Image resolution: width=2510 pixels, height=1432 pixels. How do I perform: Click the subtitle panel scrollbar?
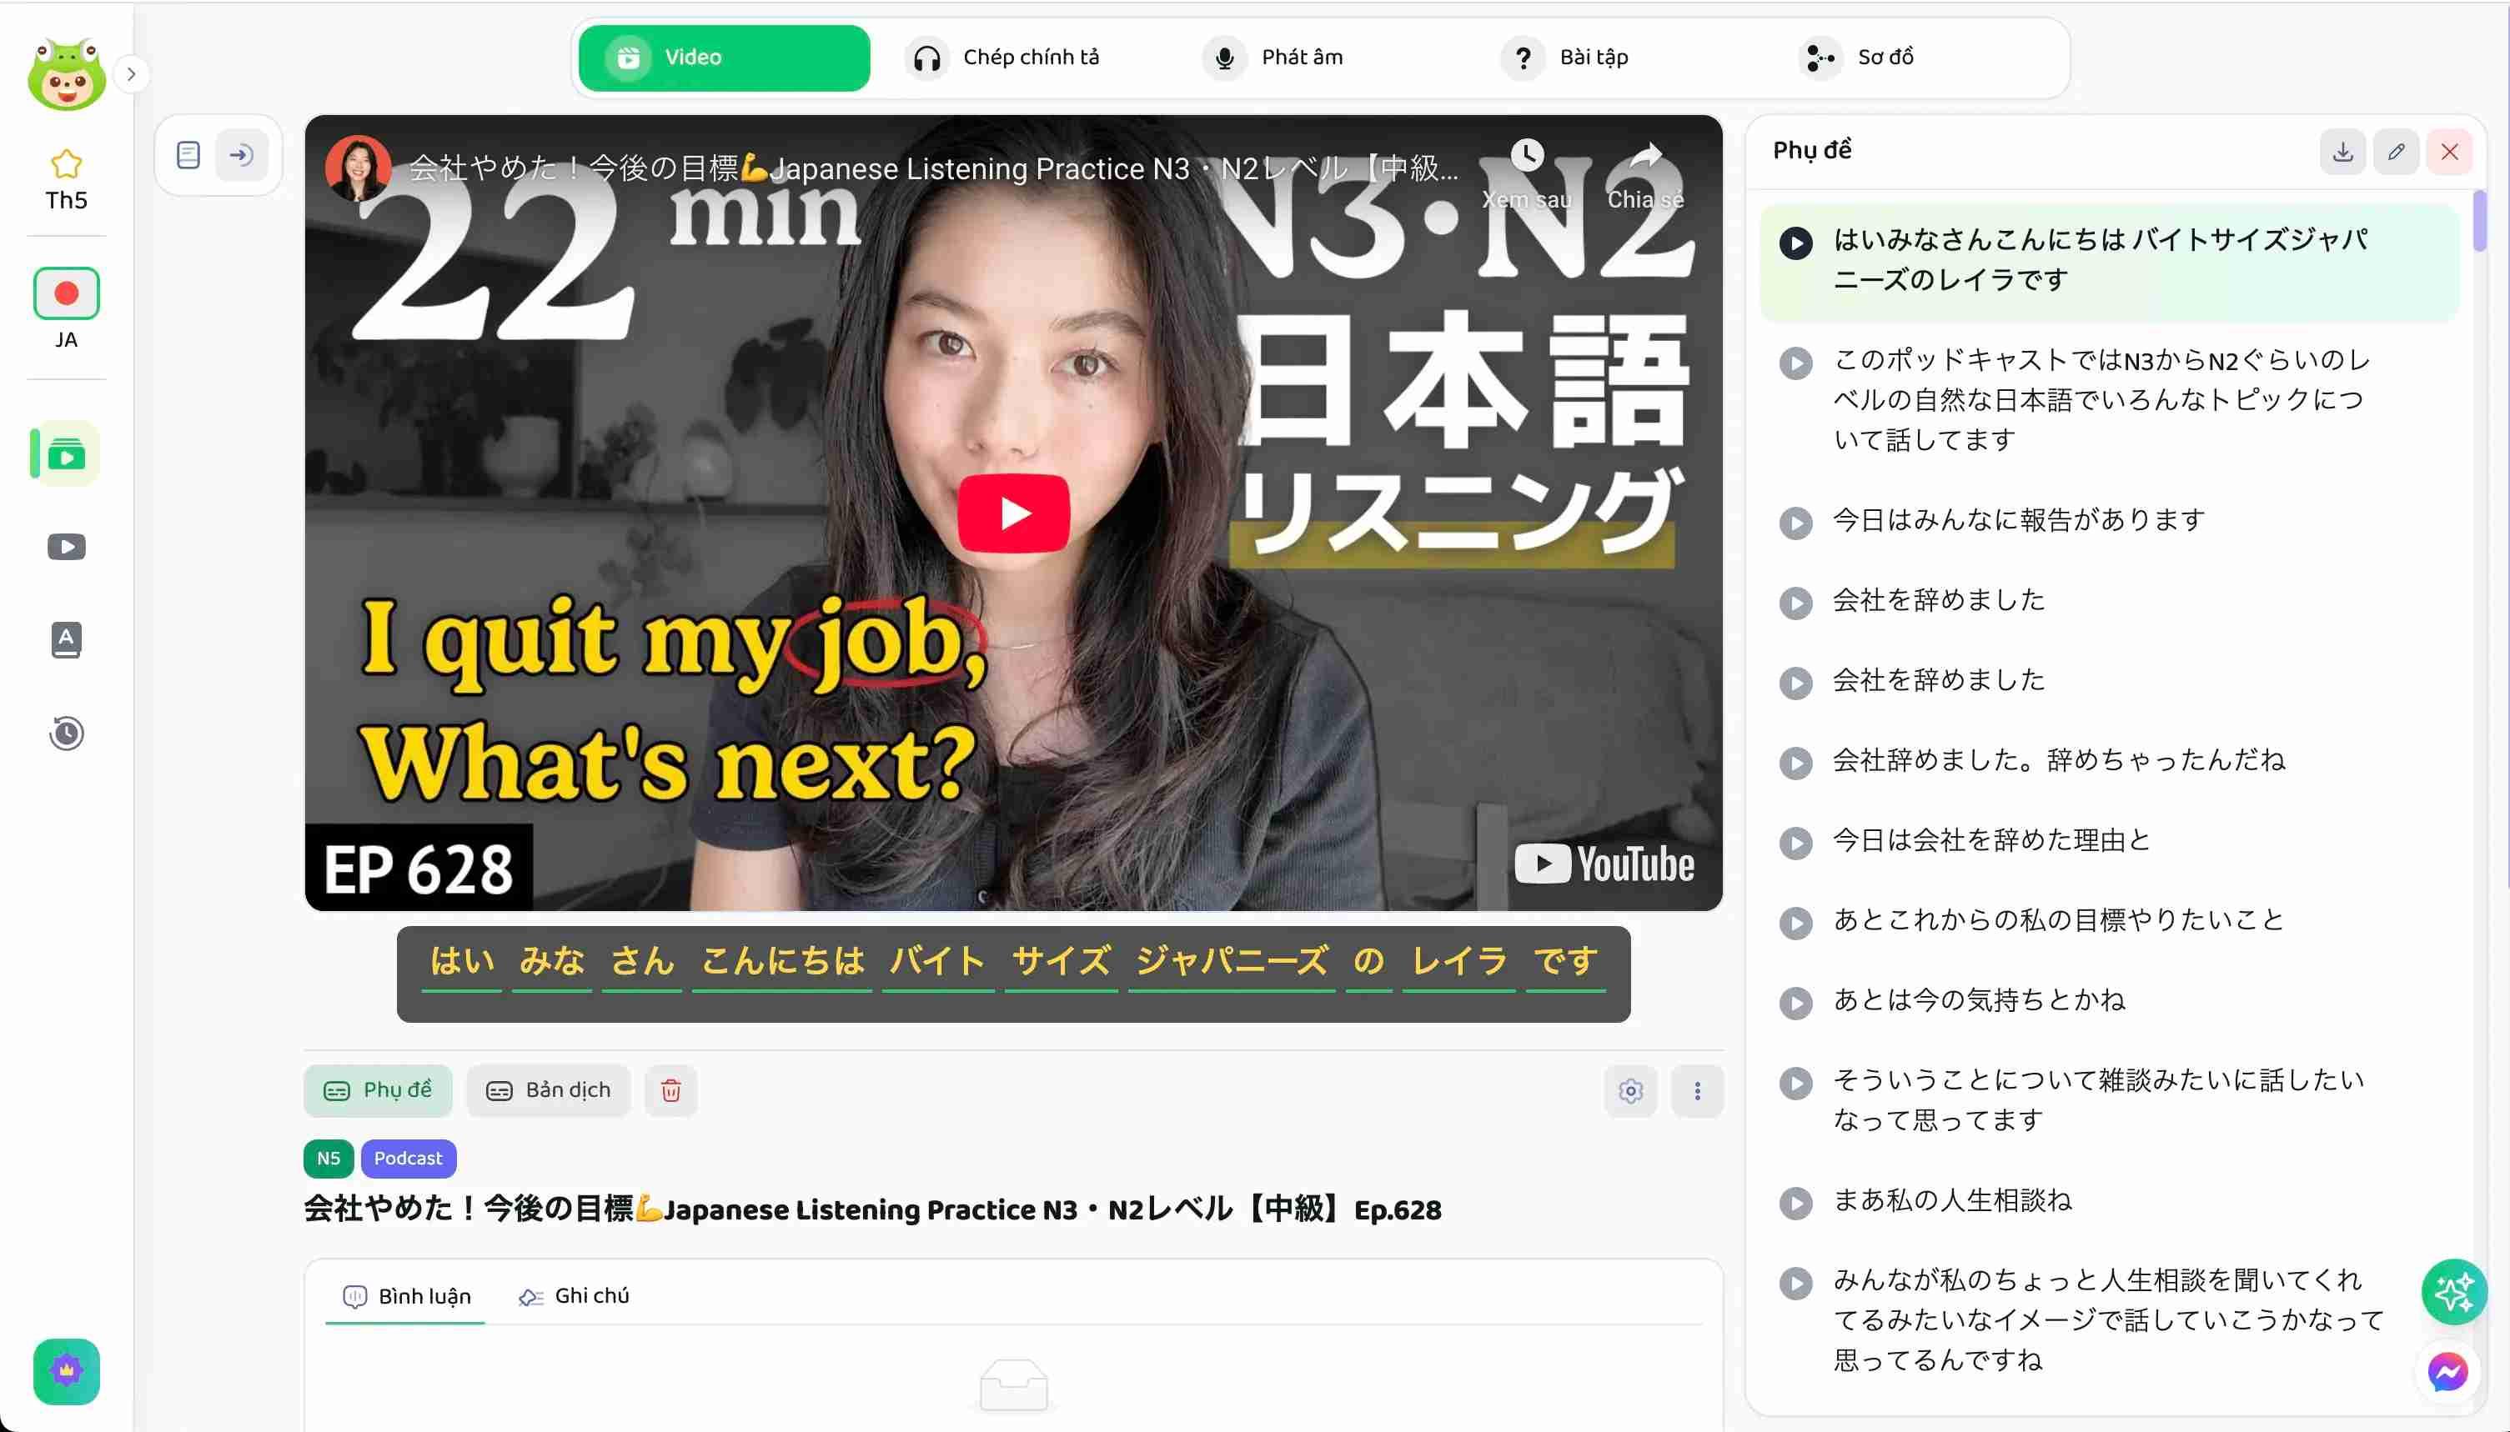[x=2478, y=223]
